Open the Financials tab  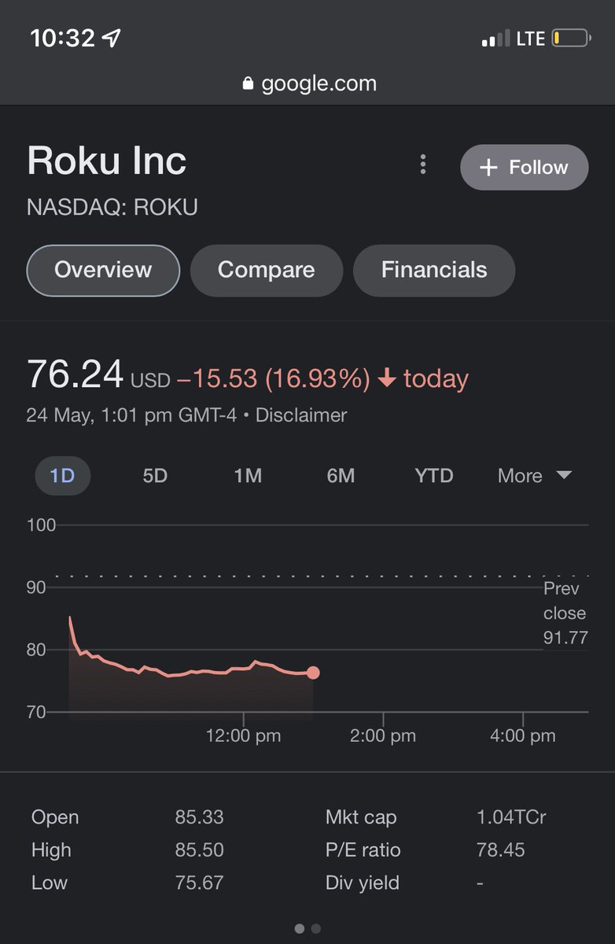[x=434, y=270]
